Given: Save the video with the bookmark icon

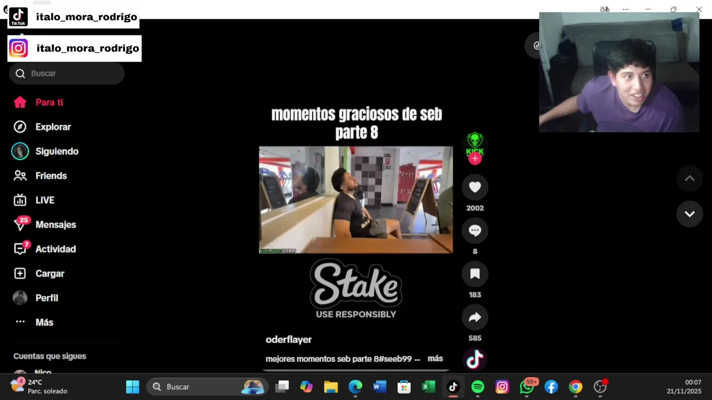Looking at the screenshot, I should pos(474,274).
